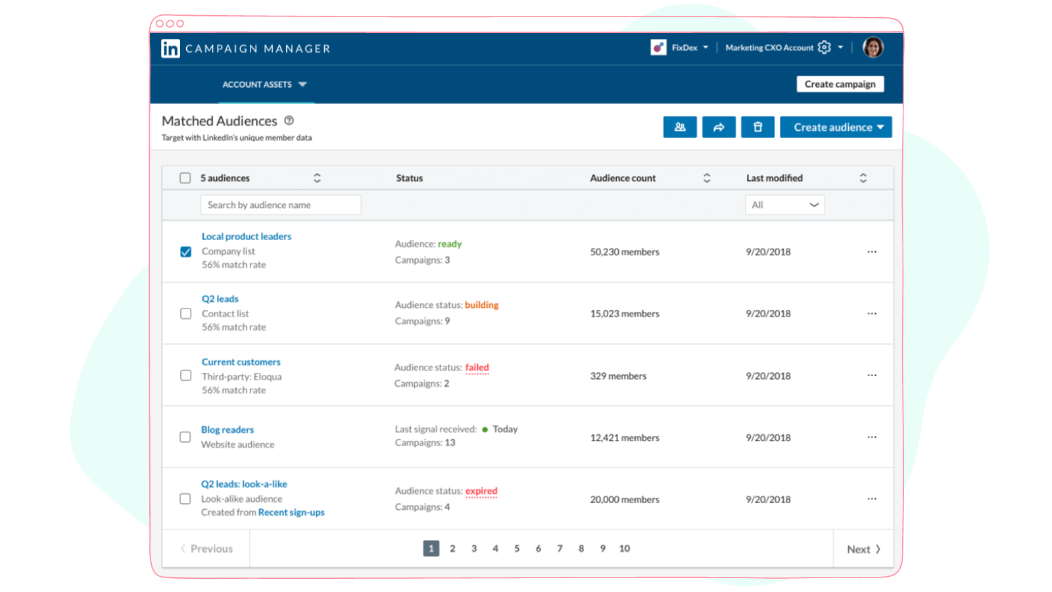Sort audiences by Last modified
The height and width of the screenshot is (592, 1052).
pos(863,178)
